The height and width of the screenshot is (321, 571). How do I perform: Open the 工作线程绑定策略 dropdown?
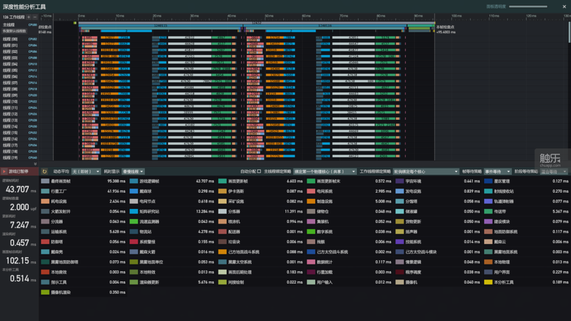click(425, 171)
